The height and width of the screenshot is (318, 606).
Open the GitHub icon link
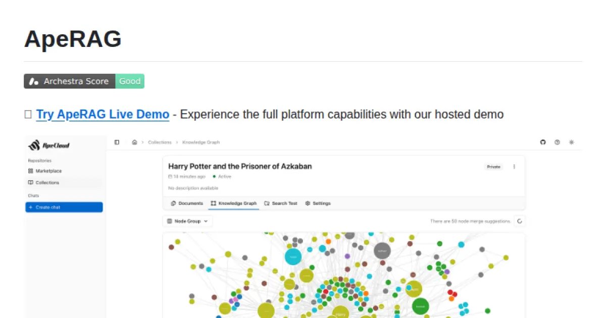[x=543, y=142]
